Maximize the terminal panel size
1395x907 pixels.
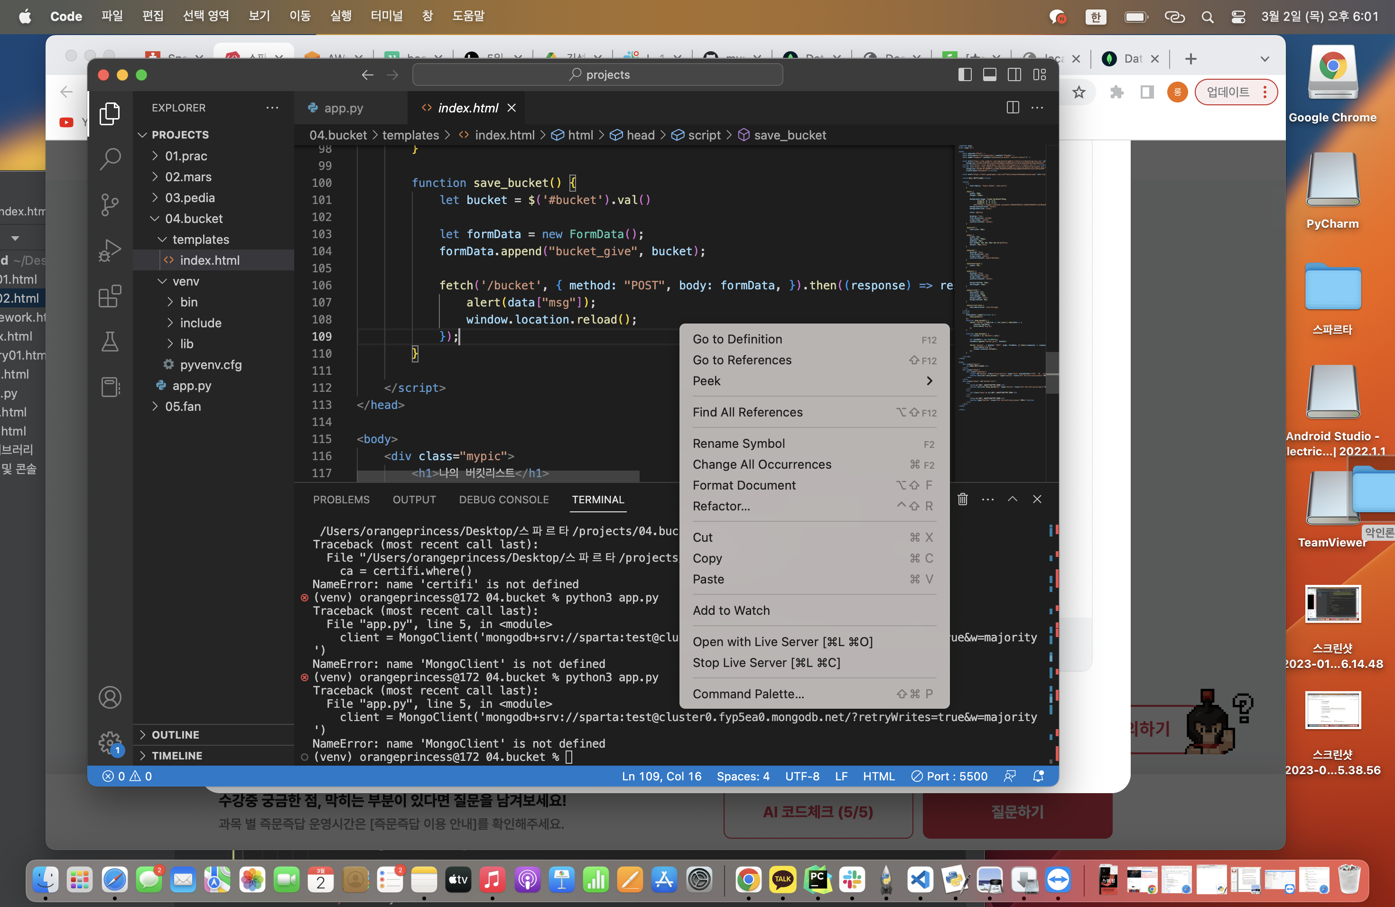pyautogui.click(x=1012, y=499)
